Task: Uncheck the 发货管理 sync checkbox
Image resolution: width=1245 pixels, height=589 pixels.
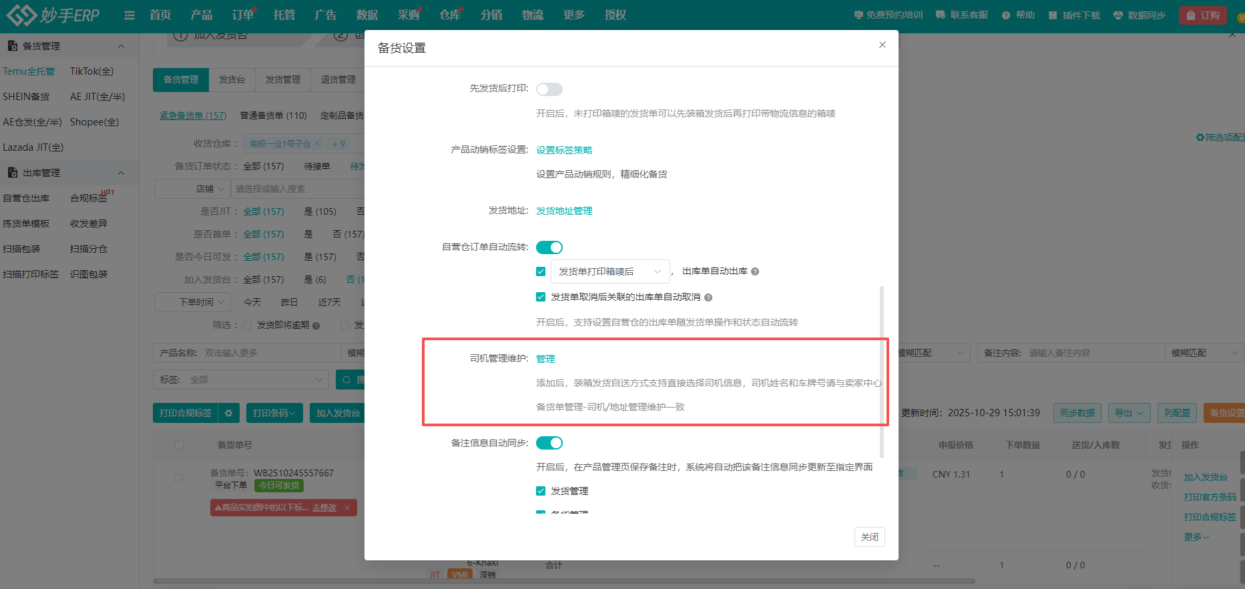Action: pyautogui.click(x=541, y=491)
